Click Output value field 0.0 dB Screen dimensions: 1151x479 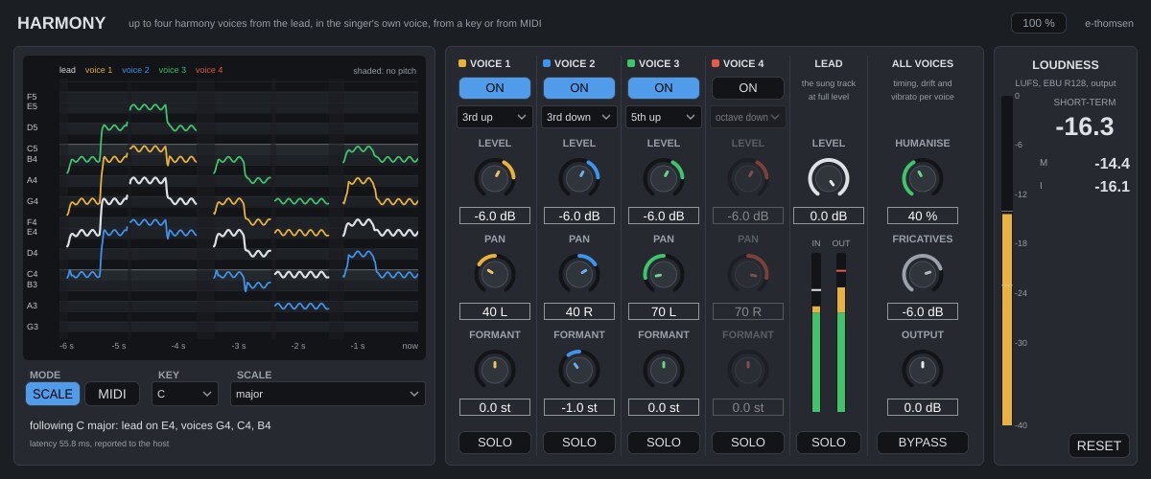point(923,407)
